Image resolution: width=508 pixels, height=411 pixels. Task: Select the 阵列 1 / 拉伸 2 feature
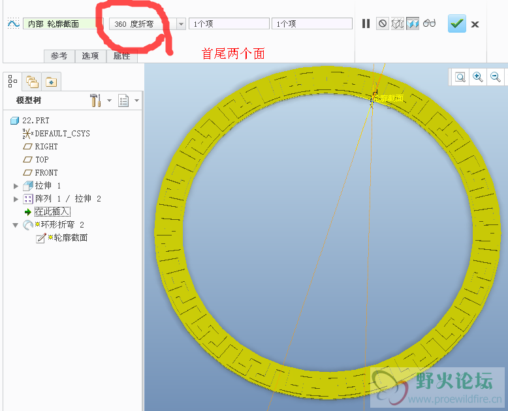(68, 198)
